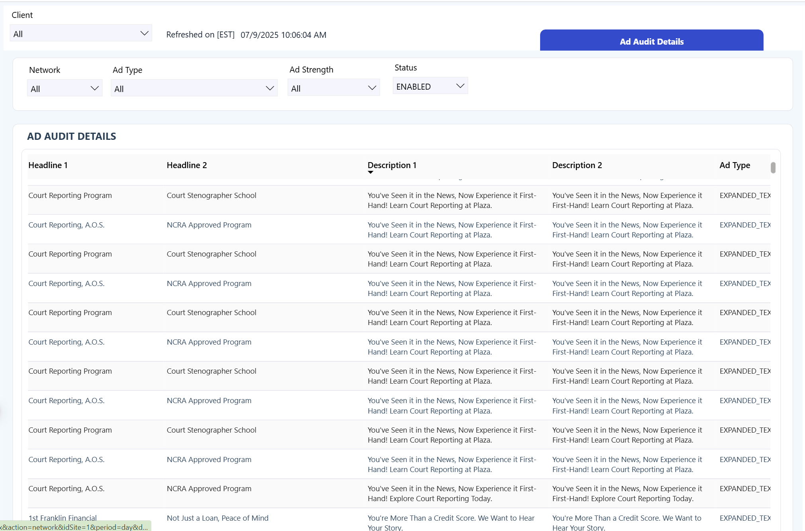This screenshot has height=531, width=805.
Task: Click the Ad Audit Details tab
Action: (651, 41)
